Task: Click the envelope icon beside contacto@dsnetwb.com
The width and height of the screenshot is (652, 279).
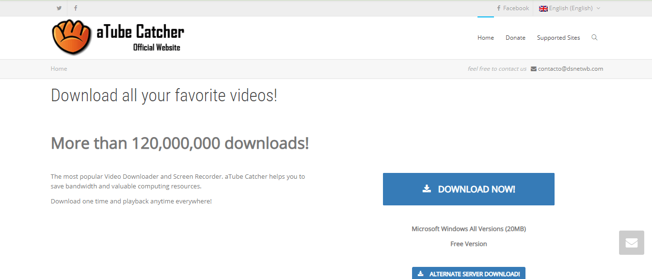Action: point(534,69)
